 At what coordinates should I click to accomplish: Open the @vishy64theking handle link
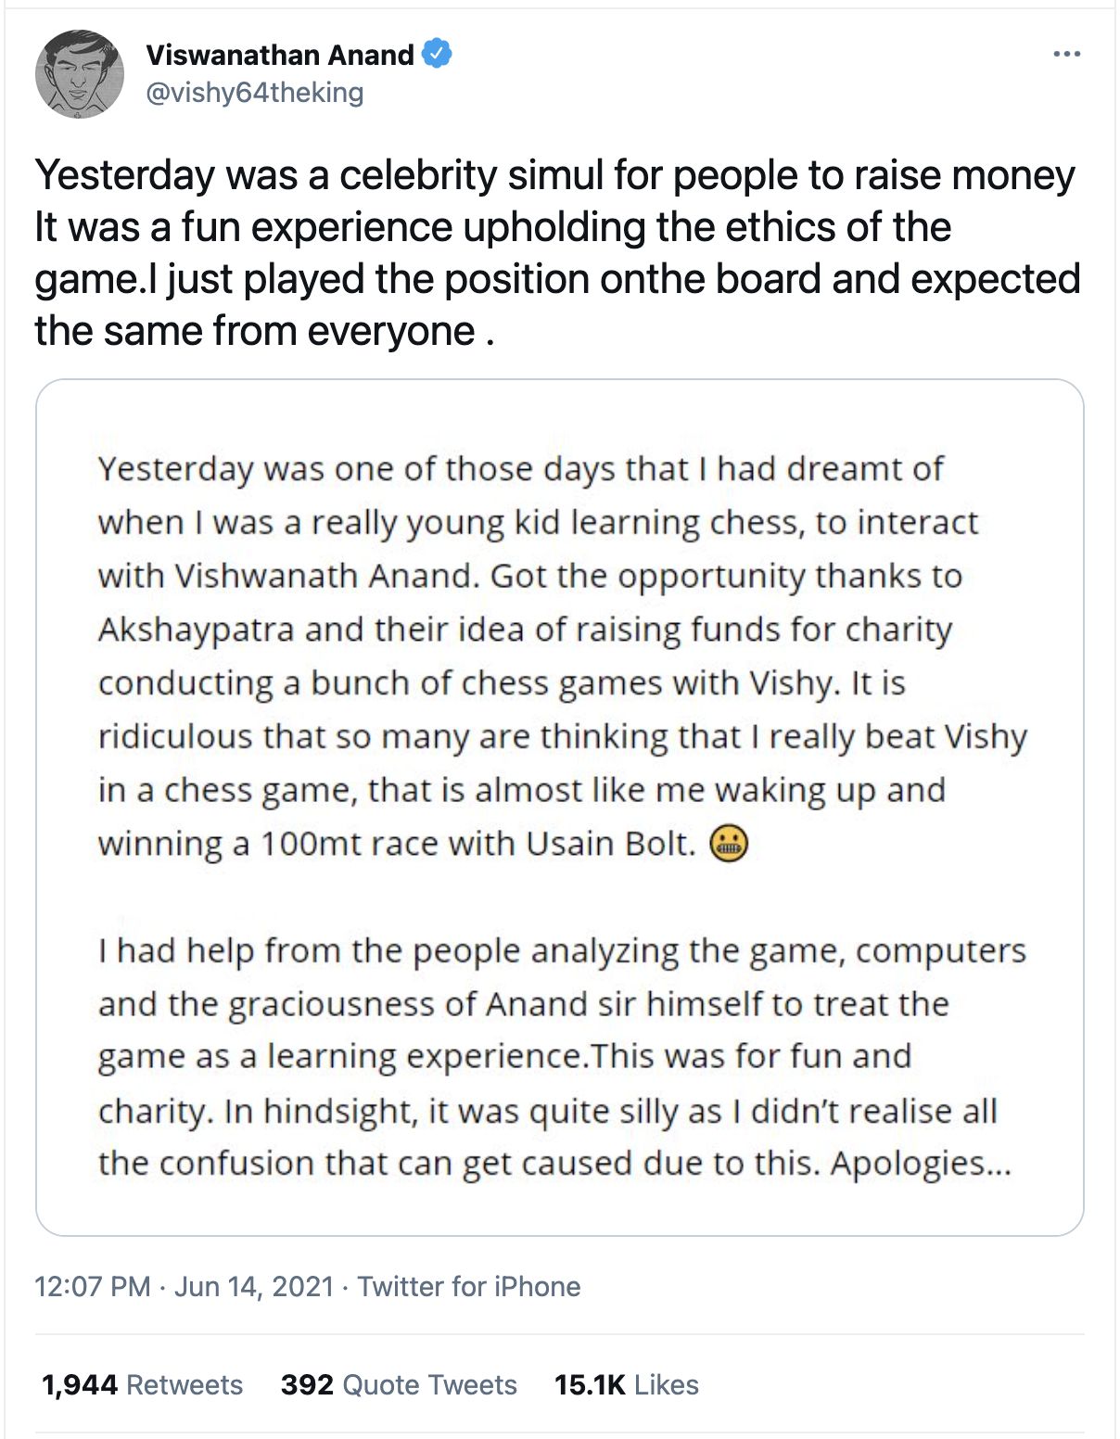pyautogui.click(x=255, y=93)
